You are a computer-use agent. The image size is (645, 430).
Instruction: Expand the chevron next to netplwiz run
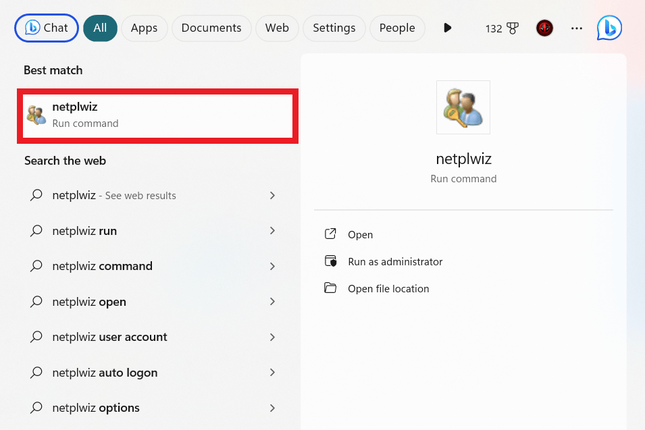(x=272, y=231)
